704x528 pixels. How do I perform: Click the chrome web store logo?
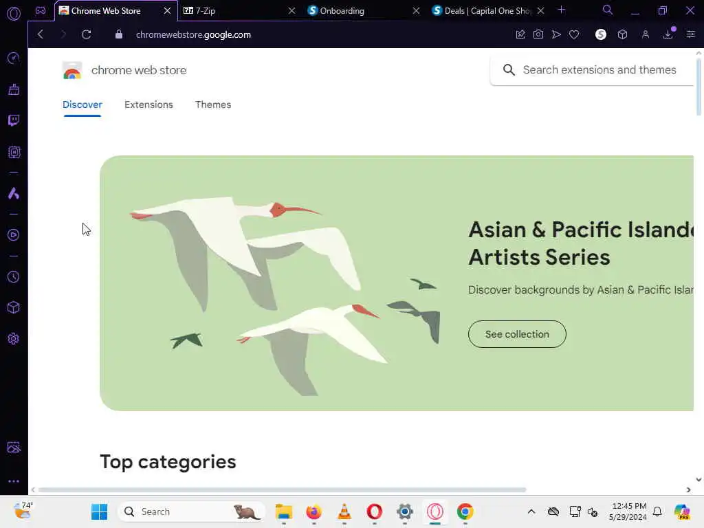[124, 71]
